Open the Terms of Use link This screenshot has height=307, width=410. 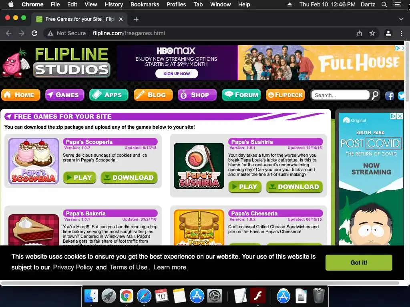tap(129, 267)
